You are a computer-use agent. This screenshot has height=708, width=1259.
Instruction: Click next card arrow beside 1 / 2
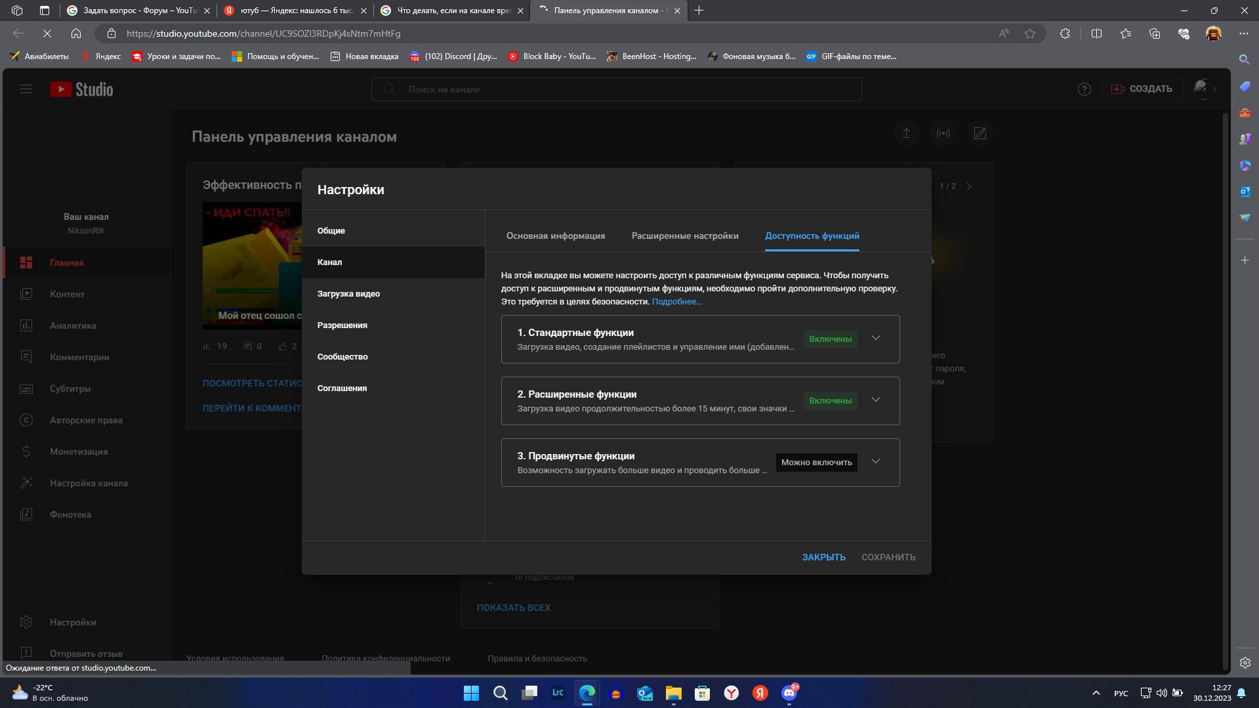968,186
